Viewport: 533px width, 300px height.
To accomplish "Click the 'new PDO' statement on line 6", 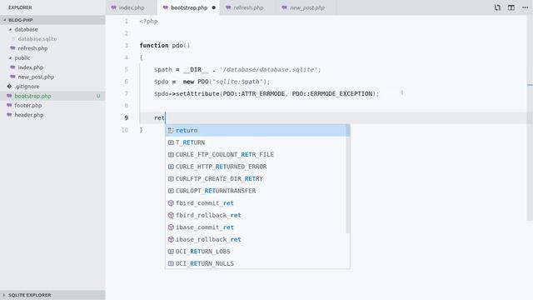I will [212, 82].
